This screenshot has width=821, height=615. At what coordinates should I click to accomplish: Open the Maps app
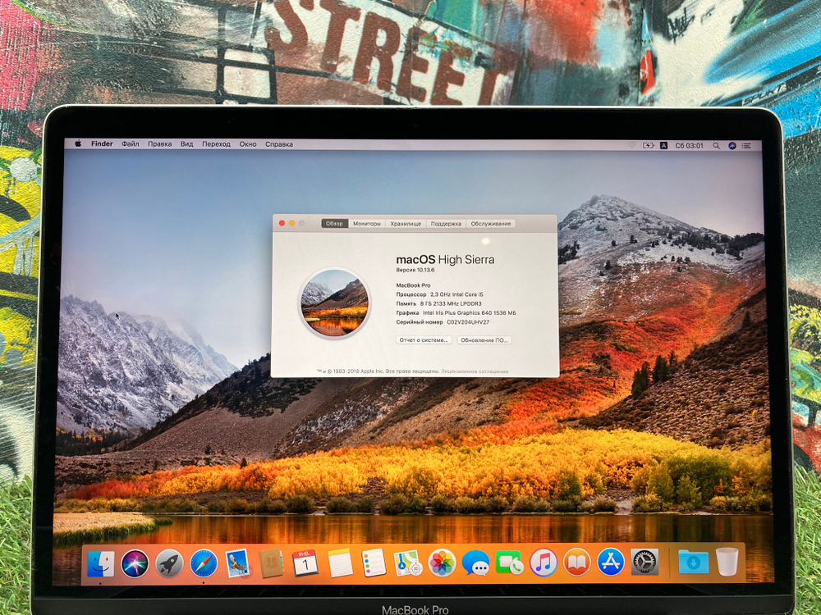coord(406,564)
